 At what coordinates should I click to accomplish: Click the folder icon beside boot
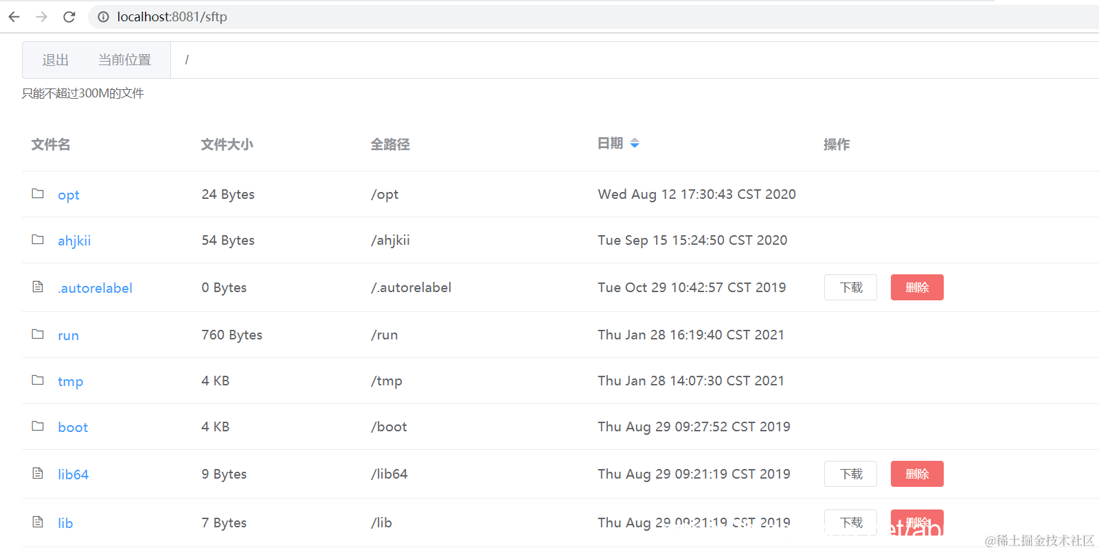pyautogui.click(x=38, y=426)
